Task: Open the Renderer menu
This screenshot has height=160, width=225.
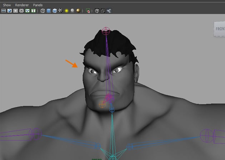Action: pos(22,5)
